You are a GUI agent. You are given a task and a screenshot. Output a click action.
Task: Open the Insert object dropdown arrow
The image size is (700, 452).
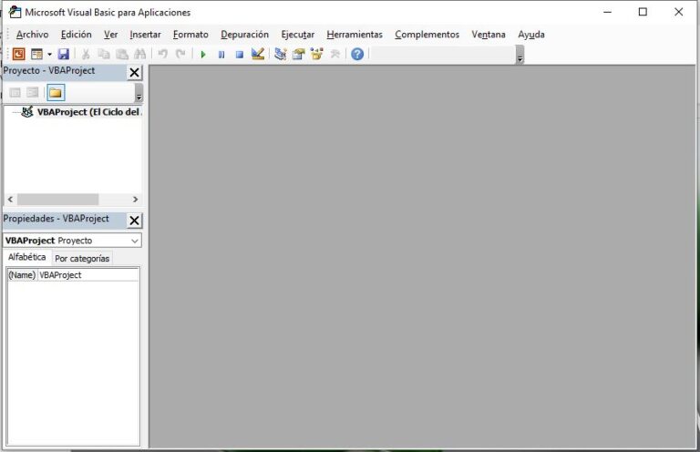tap(49, 55)
